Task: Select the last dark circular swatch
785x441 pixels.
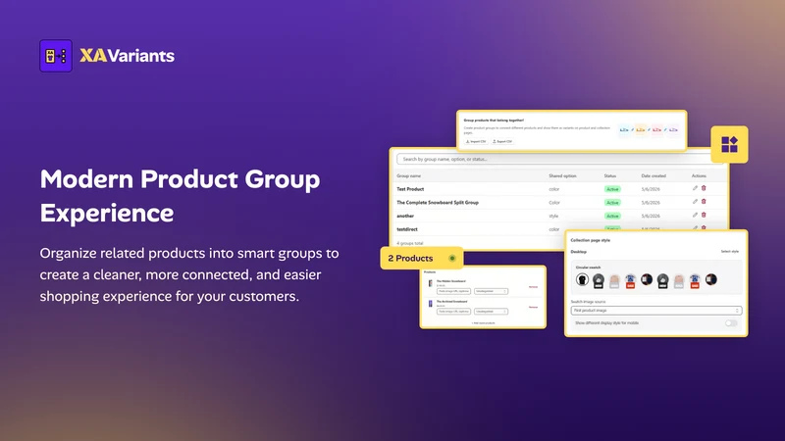Action: (710, 279)
